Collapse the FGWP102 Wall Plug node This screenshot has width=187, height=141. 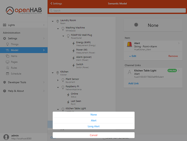tap(63, 36)
